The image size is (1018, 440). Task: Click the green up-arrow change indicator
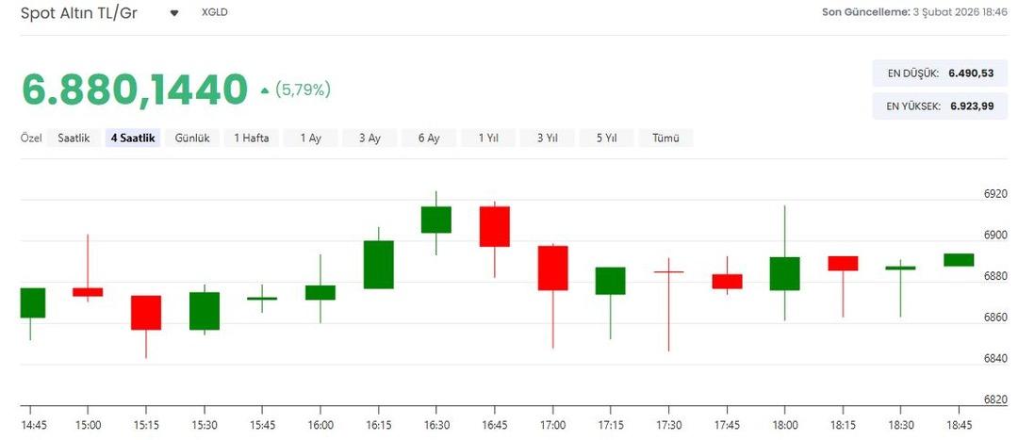pyautogui.click(x=265, y=90)
